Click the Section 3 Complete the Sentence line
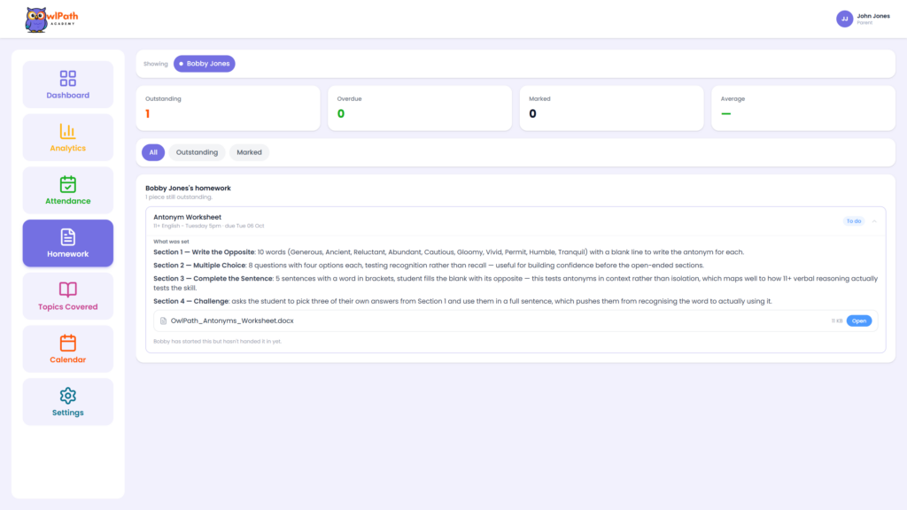 (x=516, y=282)
